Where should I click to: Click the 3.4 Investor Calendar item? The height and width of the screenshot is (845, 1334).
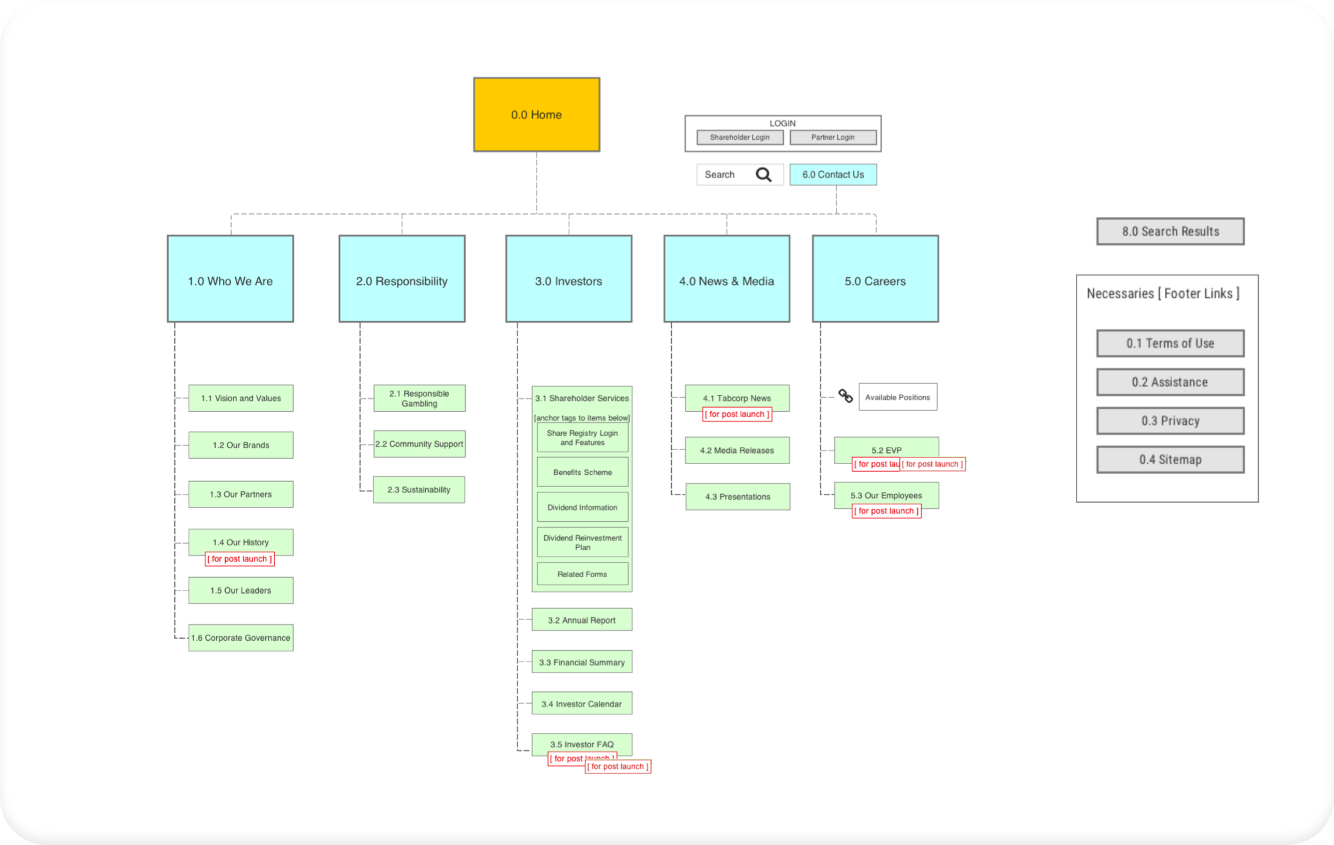click(582, 704)
